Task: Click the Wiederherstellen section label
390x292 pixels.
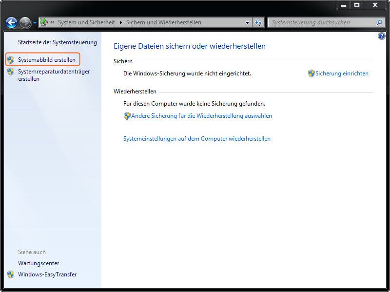Action: click(x=135, y=91)
